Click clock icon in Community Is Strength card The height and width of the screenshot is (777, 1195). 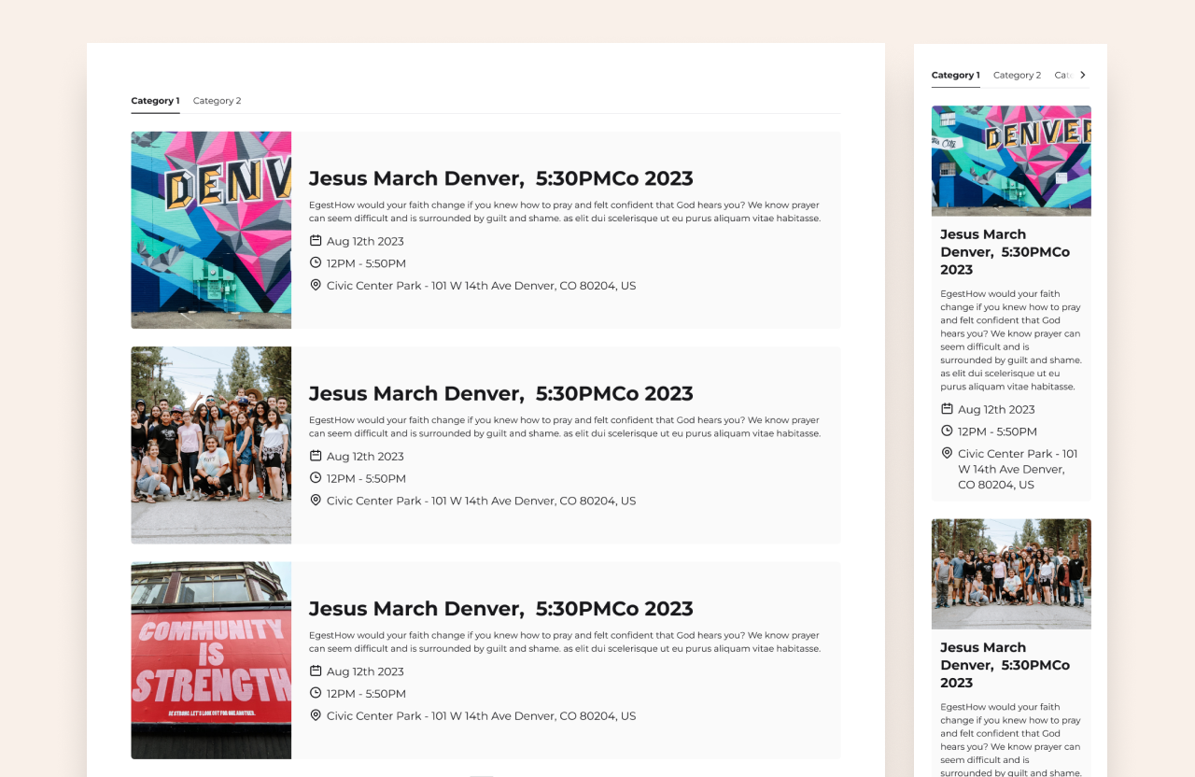pyautogui.click(x=316, y=693)
